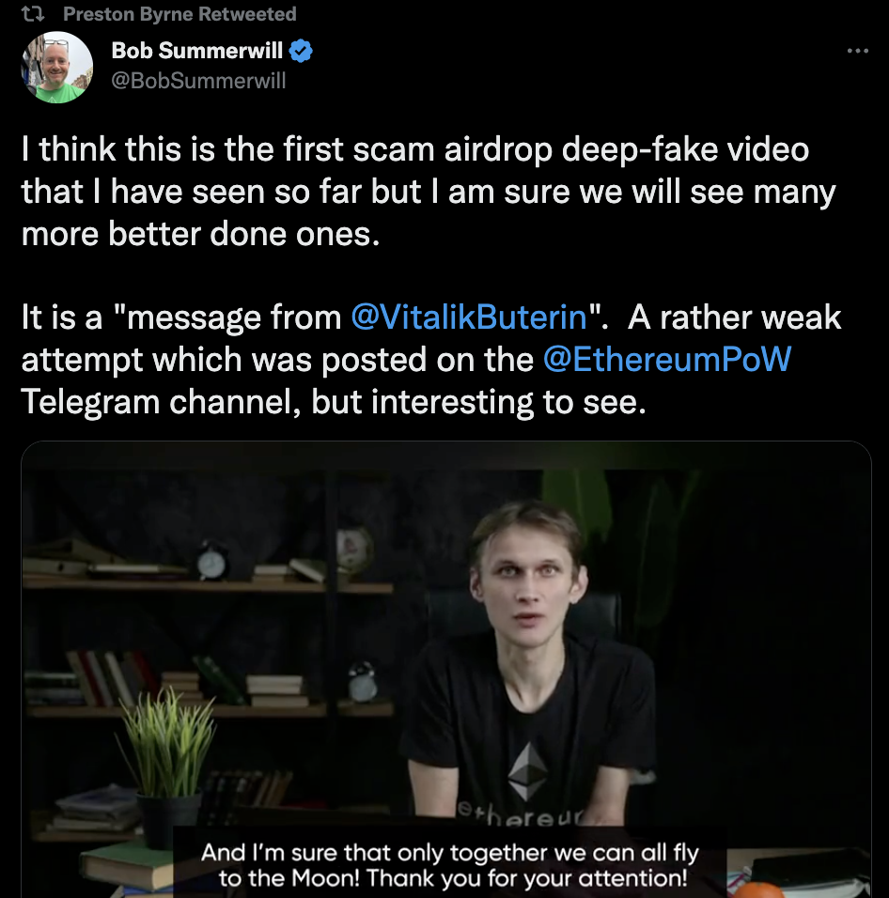Open the "Preston Byrne Retweeted" link
Image resolution: width=889 pixels, height=898 pixels.
(x=179, y=14)
